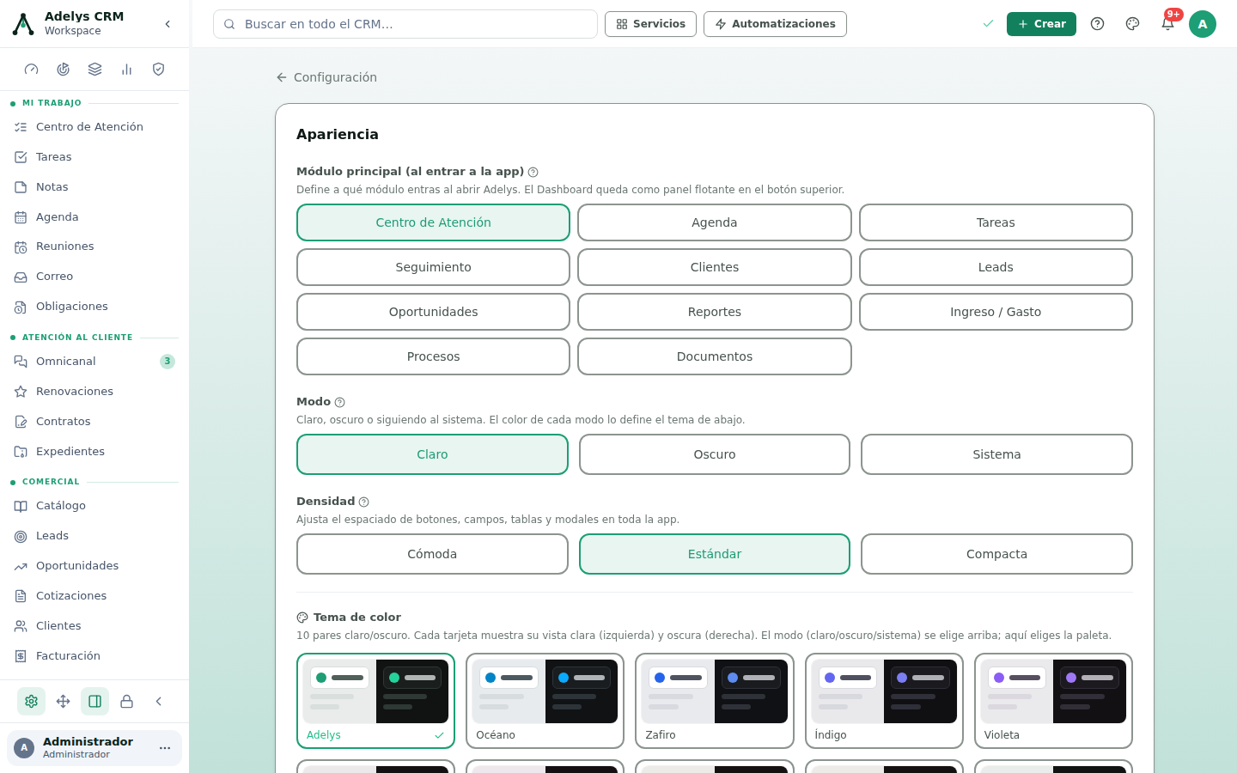Open the Administrador three-dots menu

pyautogui.click(x=165, y=748)
